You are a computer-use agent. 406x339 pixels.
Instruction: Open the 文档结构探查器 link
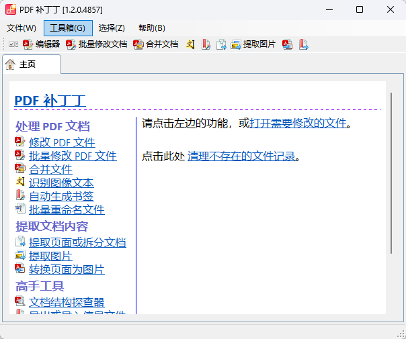tap(67, 302)
